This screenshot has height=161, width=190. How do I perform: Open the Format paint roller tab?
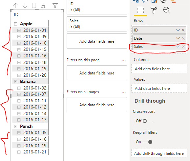pyautogui.click(x=154, y=10)
